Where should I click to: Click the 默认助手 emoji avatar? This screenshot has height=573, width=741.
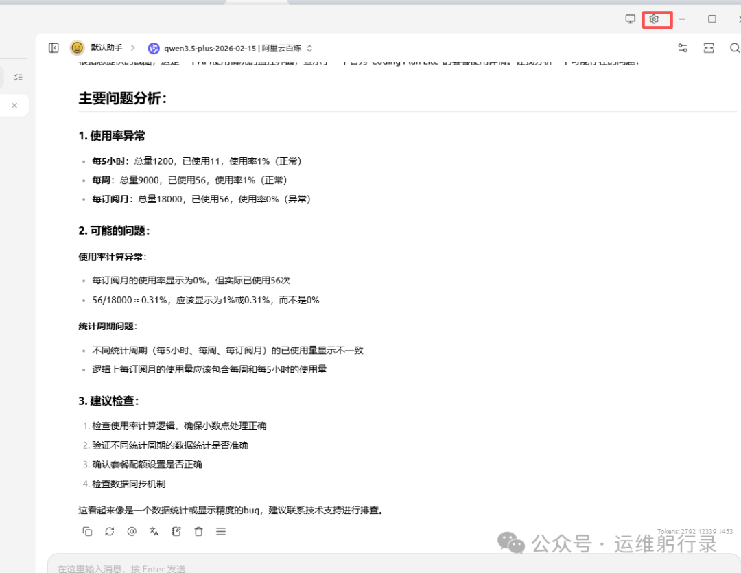click(78, 48)
